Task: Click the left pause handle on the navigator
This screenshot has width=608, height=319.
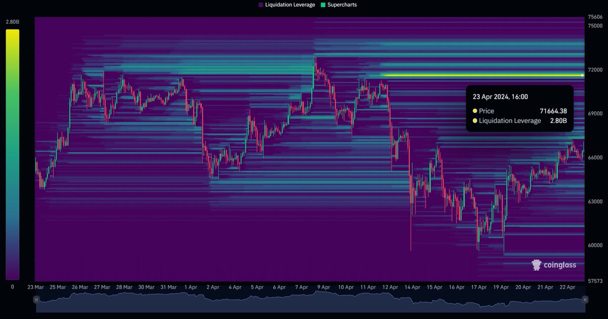Action: (36, 299)
